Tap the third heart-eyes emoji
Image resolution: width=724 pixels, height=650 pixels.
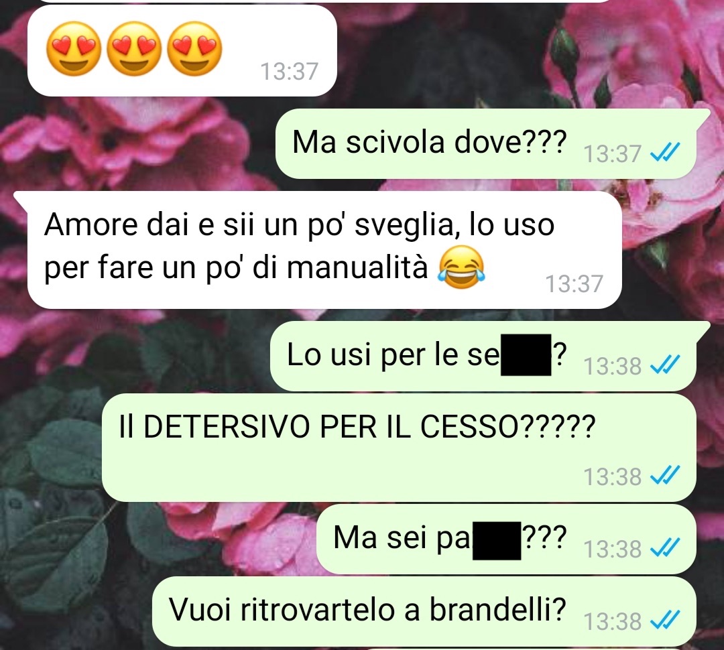[x=194, y=49]
